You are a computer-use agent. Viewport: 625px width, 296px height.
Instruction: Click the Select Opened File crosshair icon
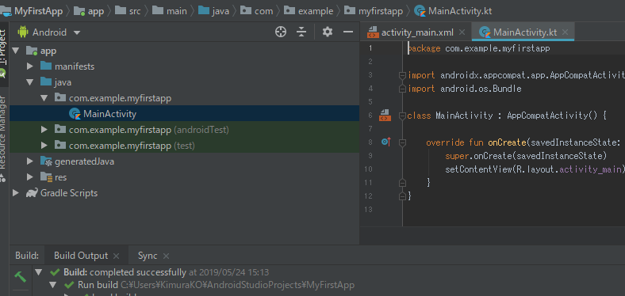point(281,32)
